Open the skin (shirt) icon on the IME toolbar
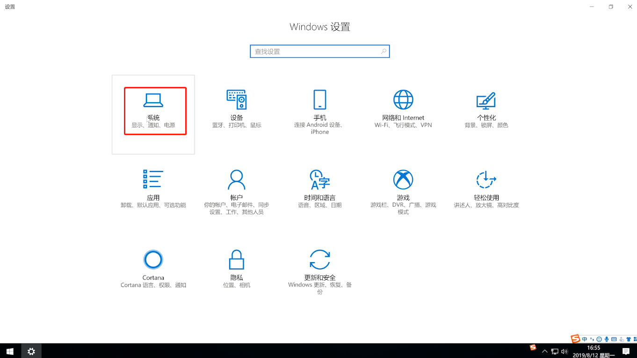This screenshot has width=637, height=358. point(629,339)
